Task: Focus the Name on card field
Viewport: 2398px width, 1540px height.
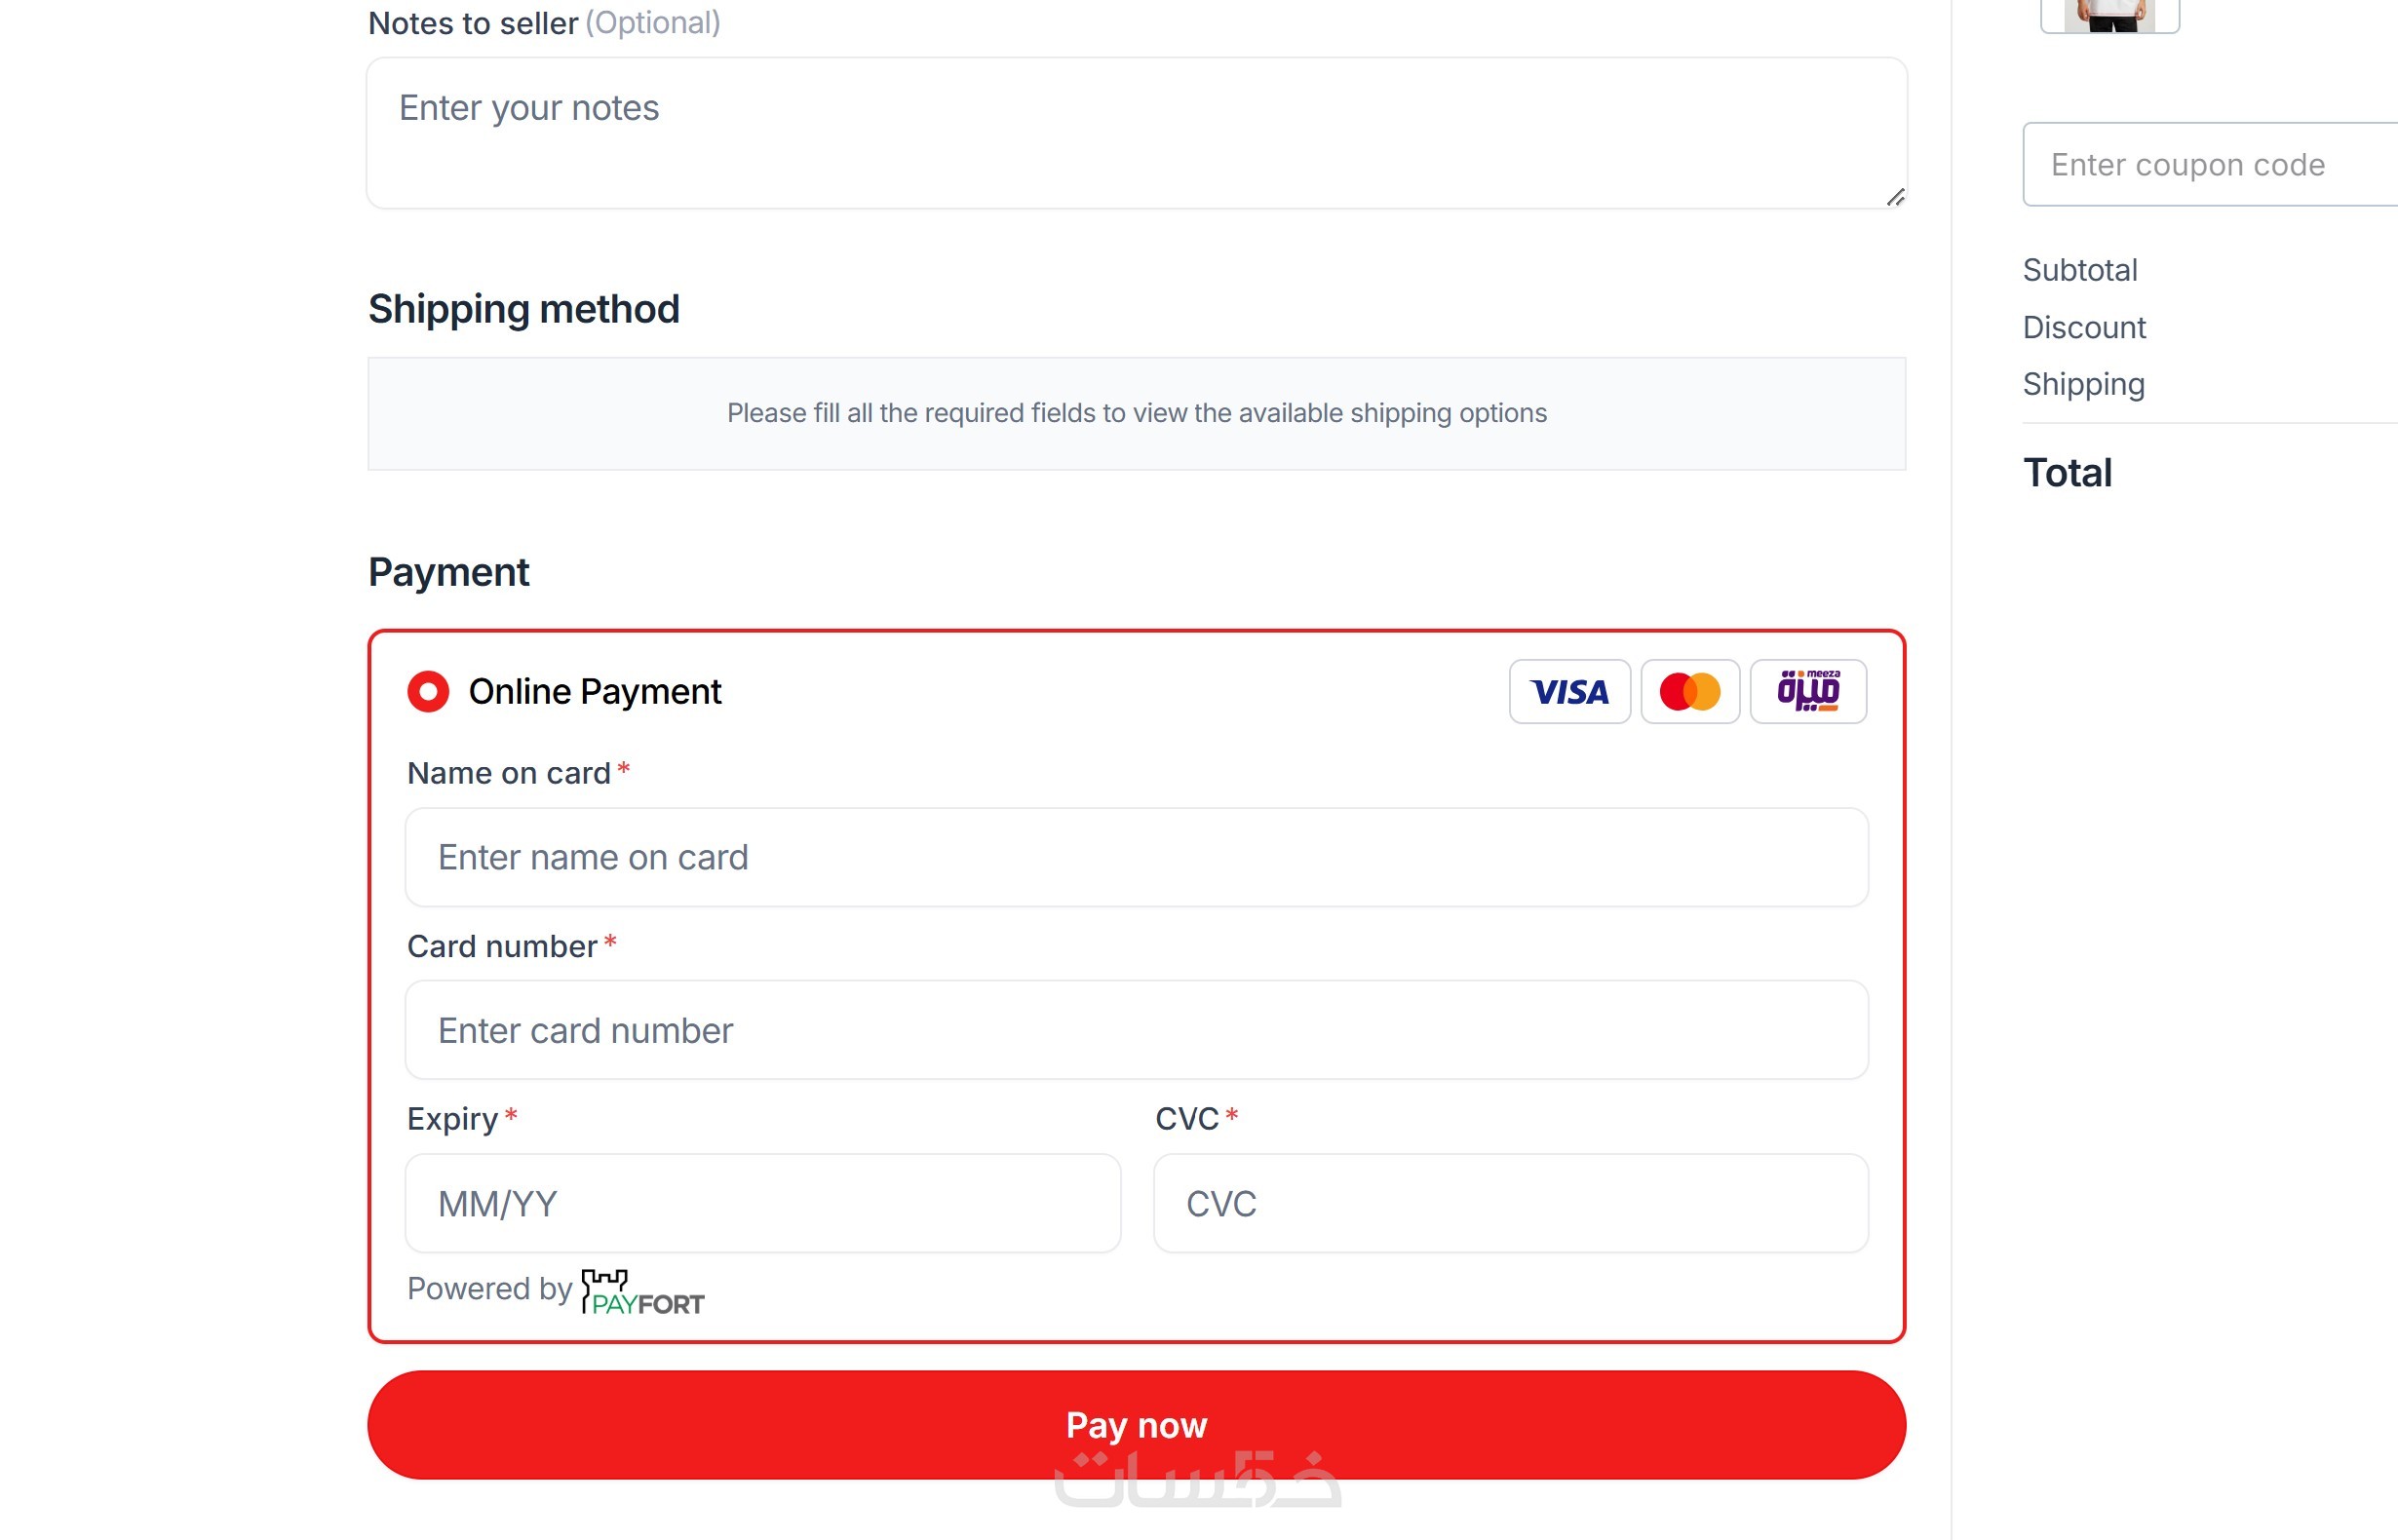Action: 1135,857
